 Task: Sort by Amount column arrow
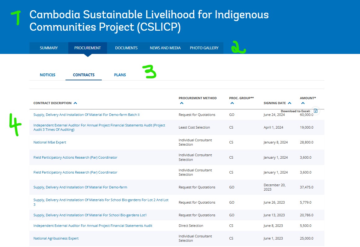pos(303,103)
